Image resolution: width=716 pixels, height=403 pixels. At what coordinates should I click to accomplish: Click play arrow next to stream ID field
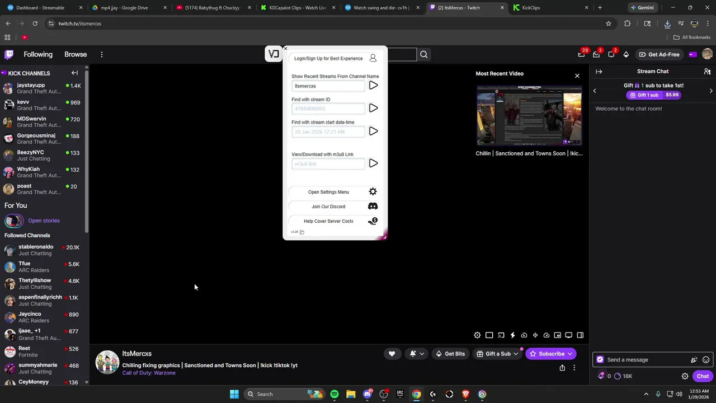pos(373,108)
